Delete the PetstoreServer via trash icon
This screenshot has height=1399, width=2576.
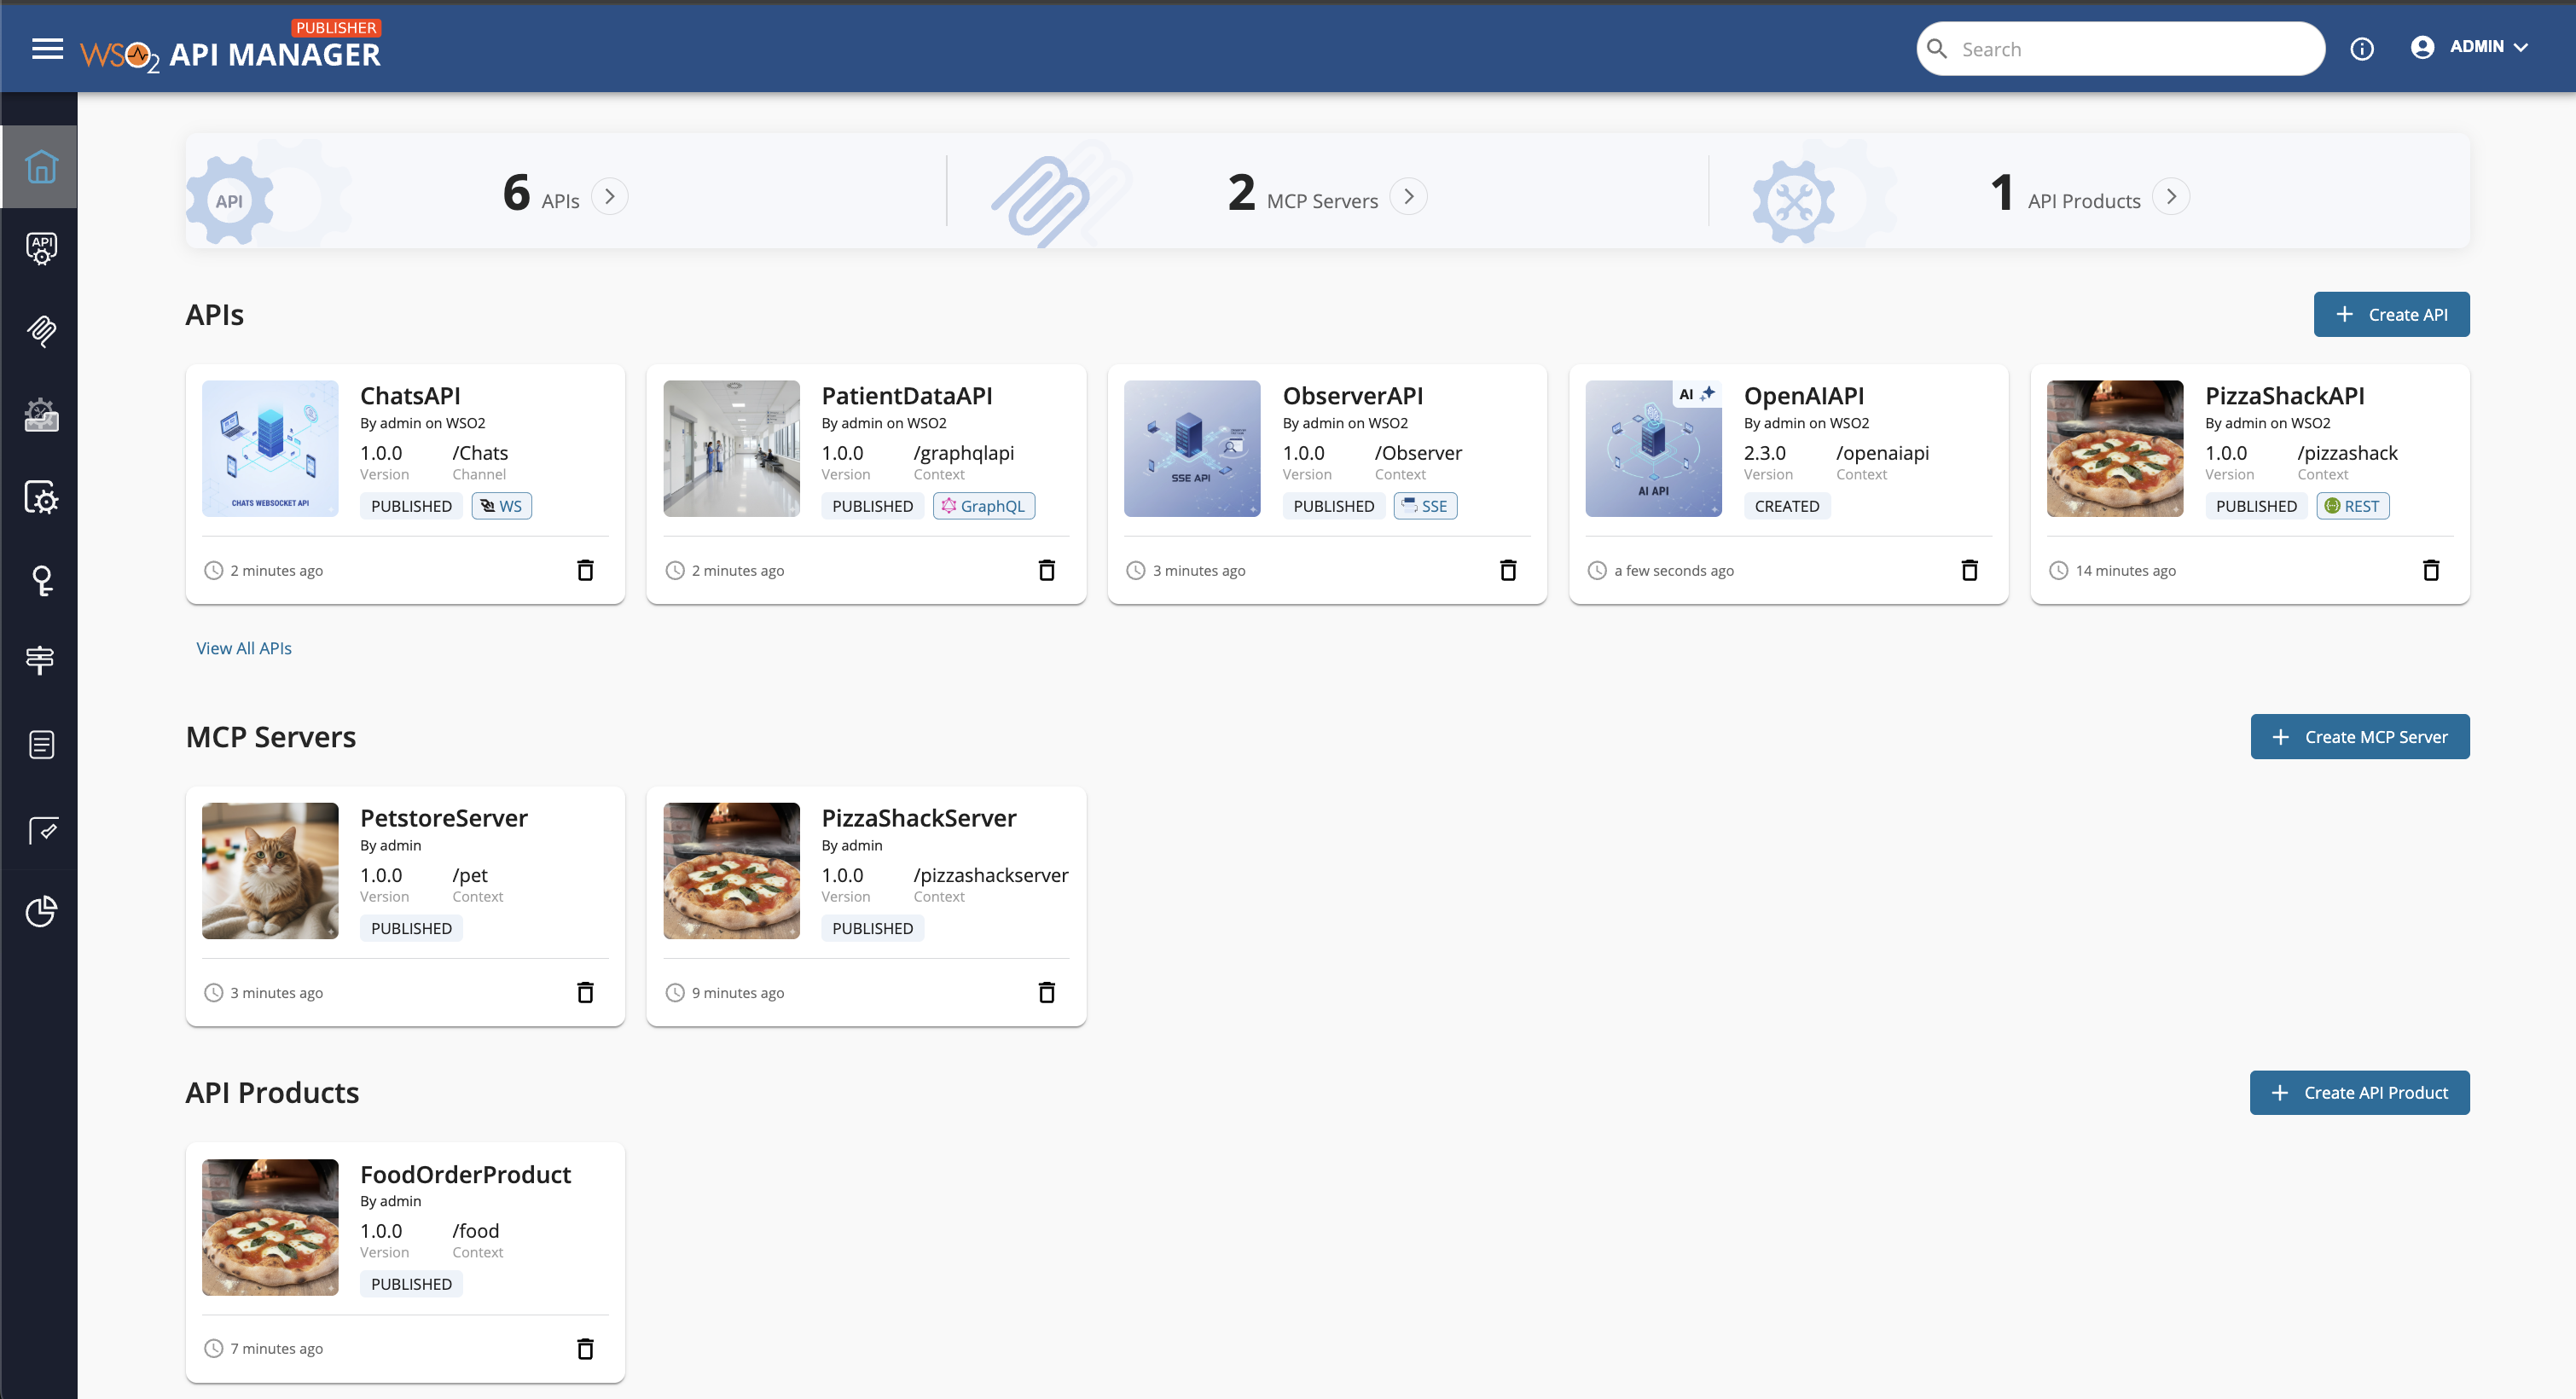(586, 992)
